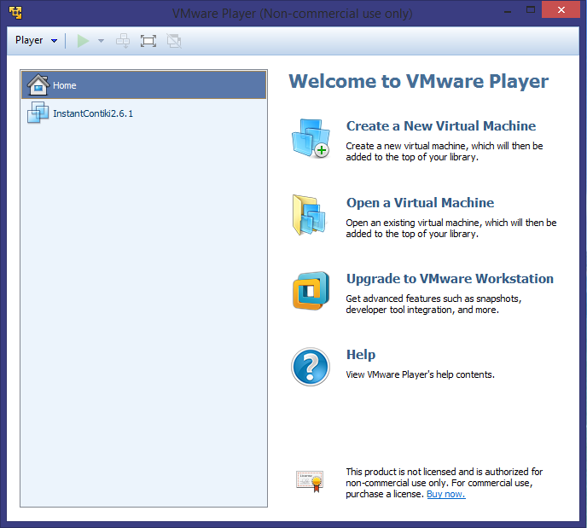
Task: Click the green Power On play button
Action: (83, 41)
